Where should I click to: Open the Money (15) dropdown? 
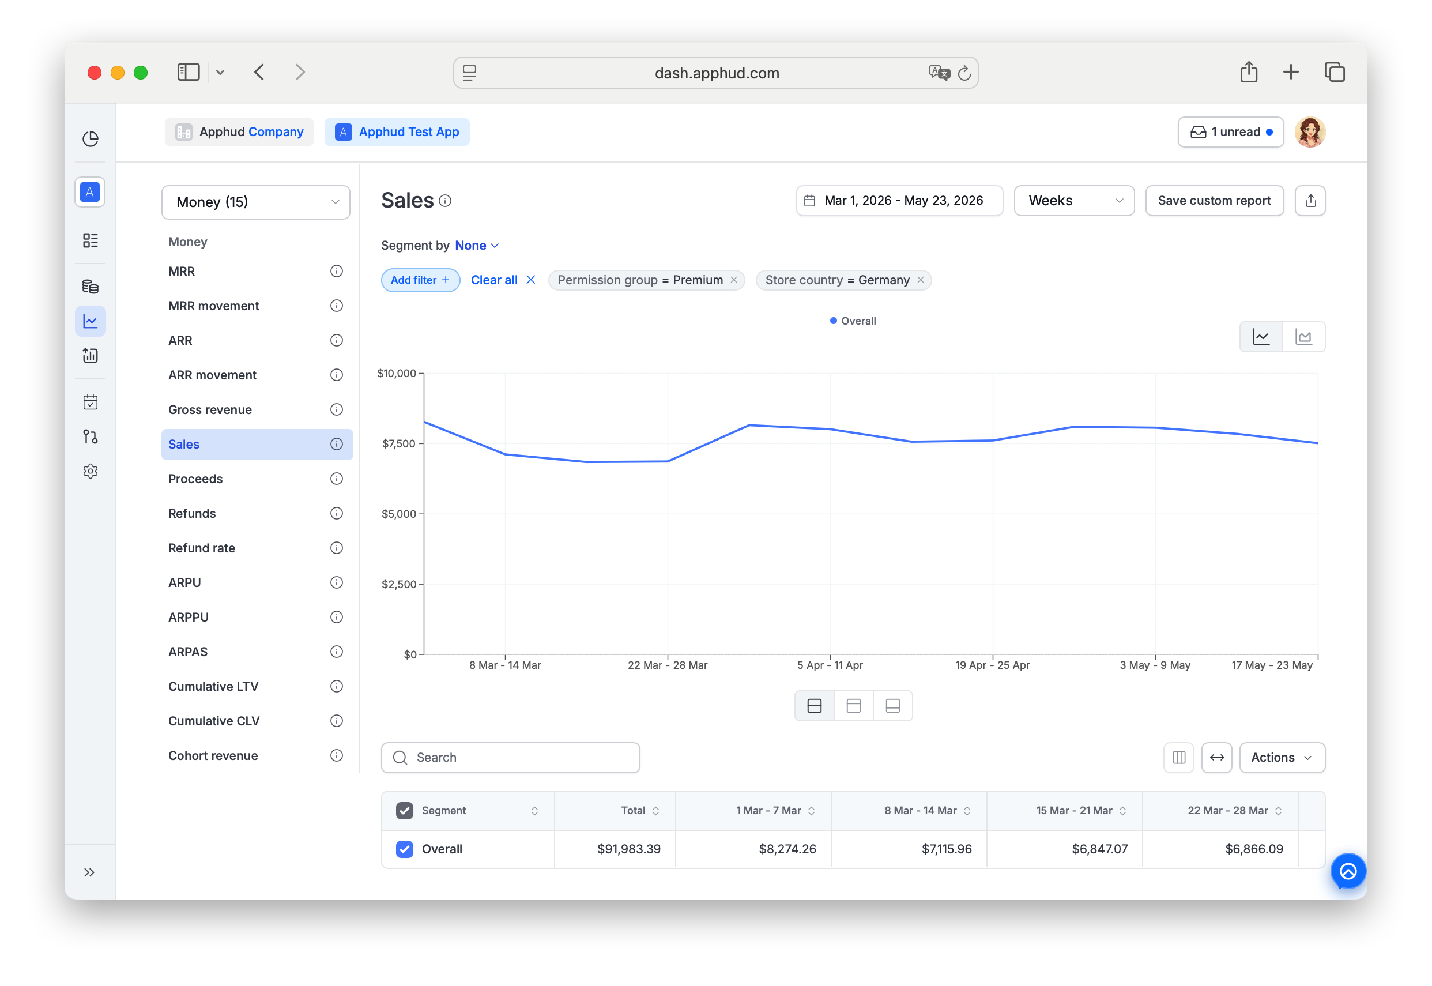(255, 202)
